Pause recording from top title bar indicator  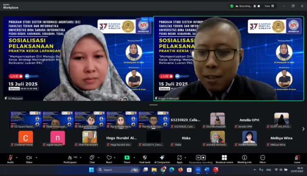click(x=255, y=6)
